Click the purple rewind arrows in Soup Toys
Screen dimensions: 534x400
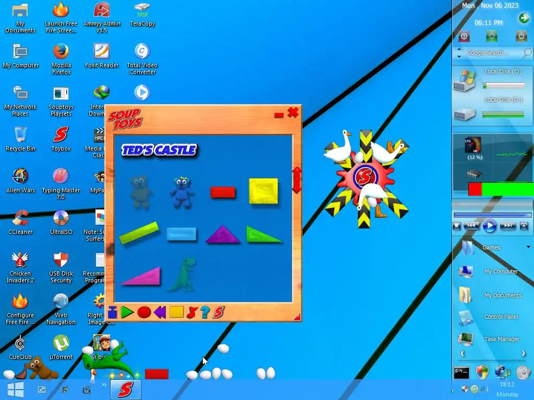click(160, 312)
